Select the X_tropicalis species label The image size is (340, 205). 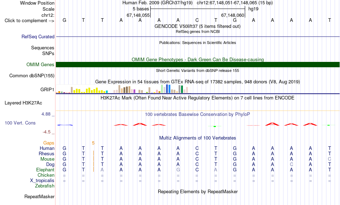point(42,181)
